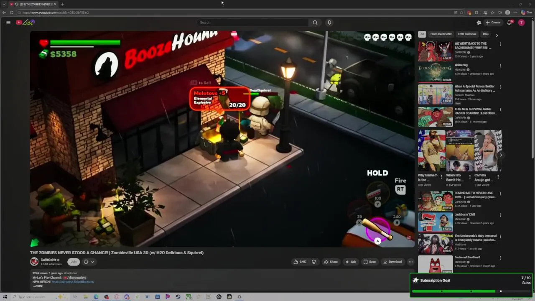Open notification bell dropdown beside Join
Viewport: 535px width, 301px height.
[x=89, y=262]
